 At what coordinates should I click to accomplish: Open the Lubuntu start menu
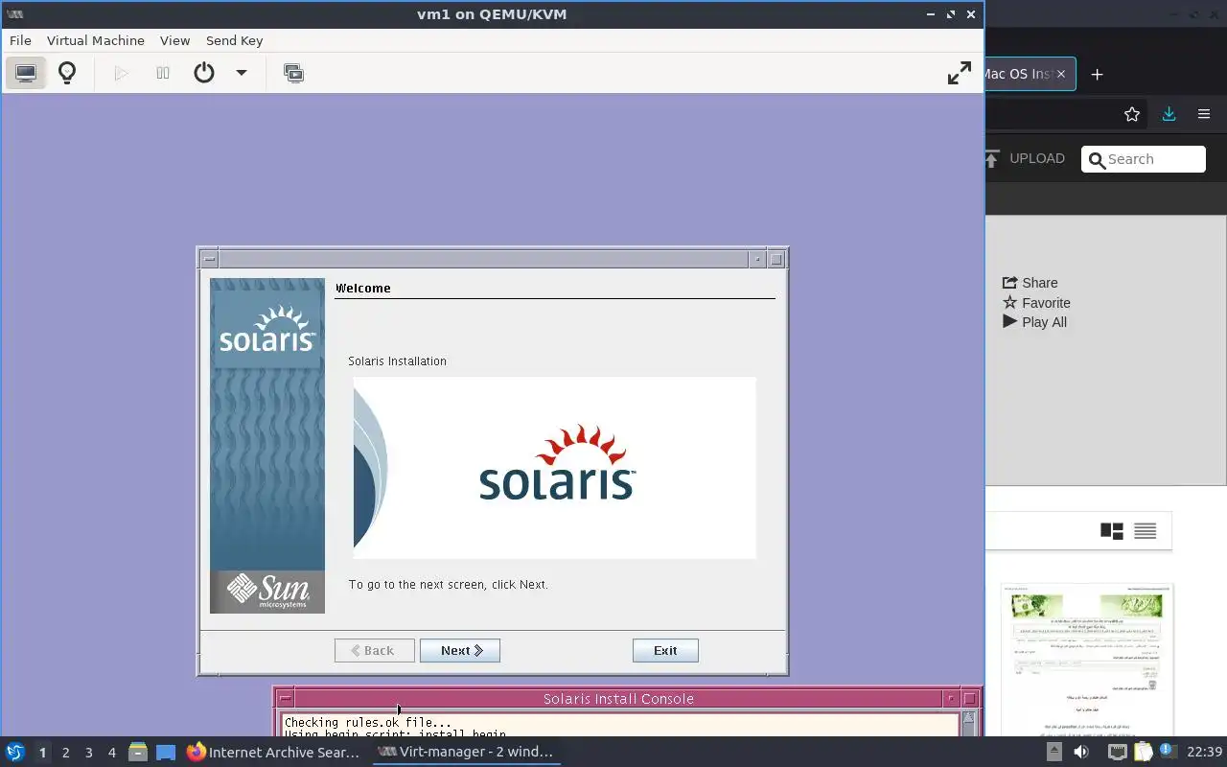pos(14,753)
